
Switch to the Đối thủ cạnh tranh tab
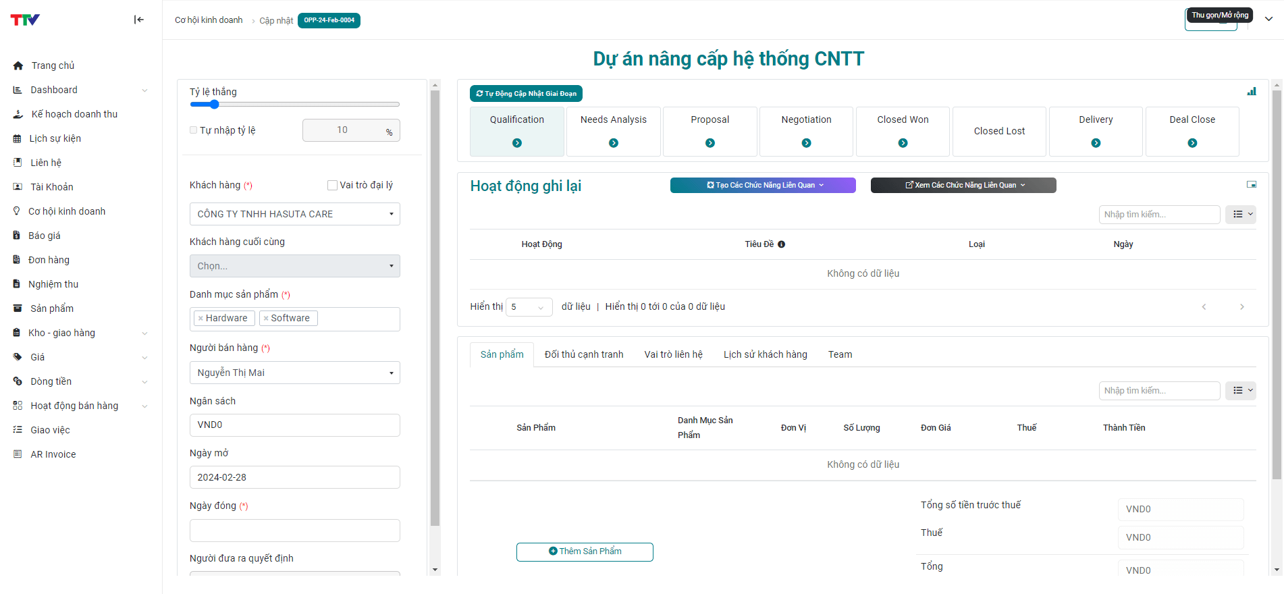[x=583, y=354]
